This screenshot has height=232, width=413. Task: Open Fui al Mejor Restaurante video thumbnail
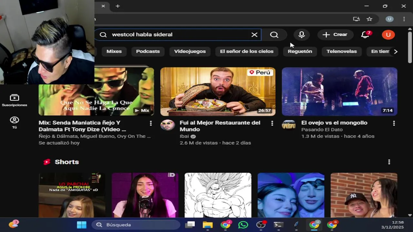pos(218,92)
